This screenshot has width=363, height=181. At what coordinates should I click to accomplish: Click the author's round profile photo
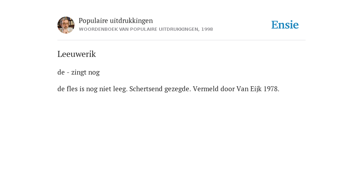point(66,25)
